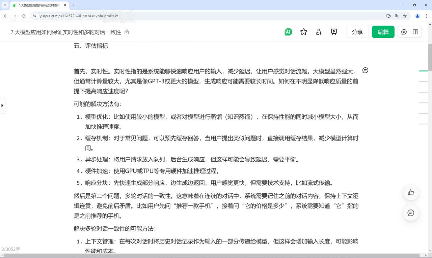Open the zoom magnifier icon in address bar

tap(397, 16)
